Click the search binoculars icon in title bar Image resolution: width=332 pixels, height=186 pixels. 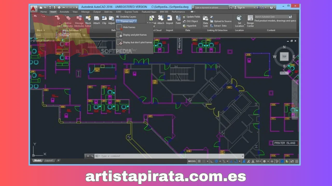click(x=231, y=7)
